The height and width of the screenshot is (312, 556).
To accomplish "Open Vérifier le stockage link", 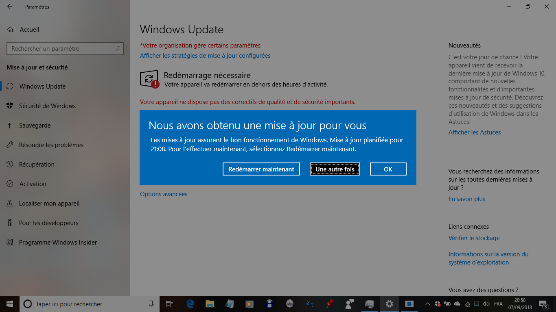I will pyautogui.click(x=474, y=238).
